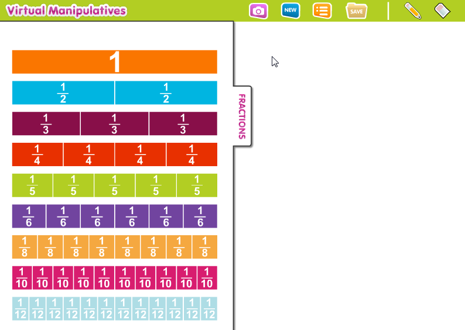Click the last red 1/4 tile
The height and width of the screenshot is (330, 465).
[x=192, y=154]
